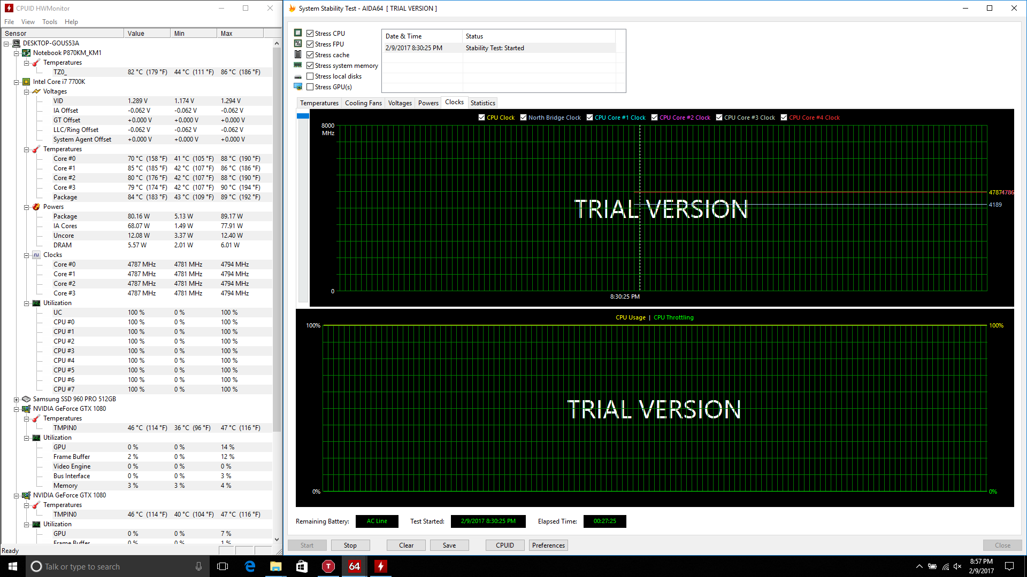This screenshot has height=577, width=1027.
Task: Open the View menu in HWMonitor
Action: coord(28,22)
